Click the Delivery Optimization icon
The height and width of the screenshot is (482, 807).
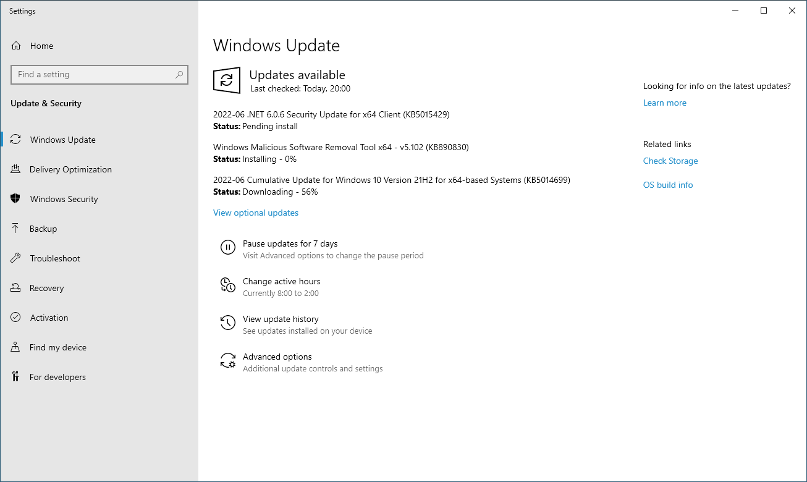pyautogui.click(x=16, y=169)
